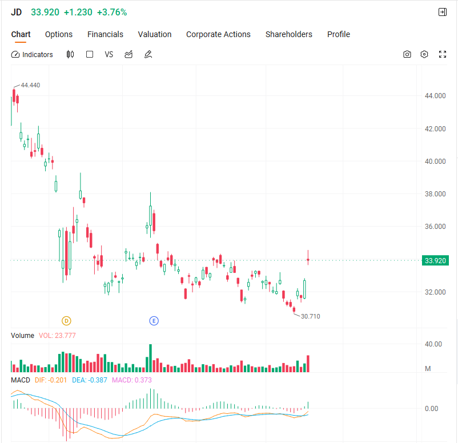Click the +3.76% change value
458x443 pixels.
tap(112, 12)
